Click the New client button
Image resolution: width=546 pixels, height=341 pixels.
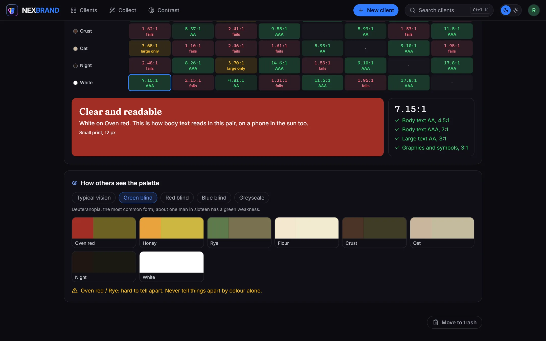[x=376, y=10]
